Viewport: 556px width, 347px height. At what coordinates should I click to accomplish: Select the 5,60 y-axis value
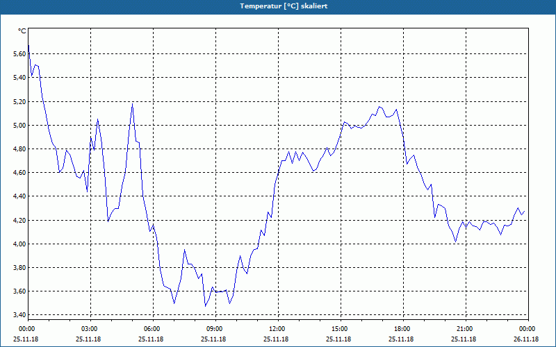point(19,54)
